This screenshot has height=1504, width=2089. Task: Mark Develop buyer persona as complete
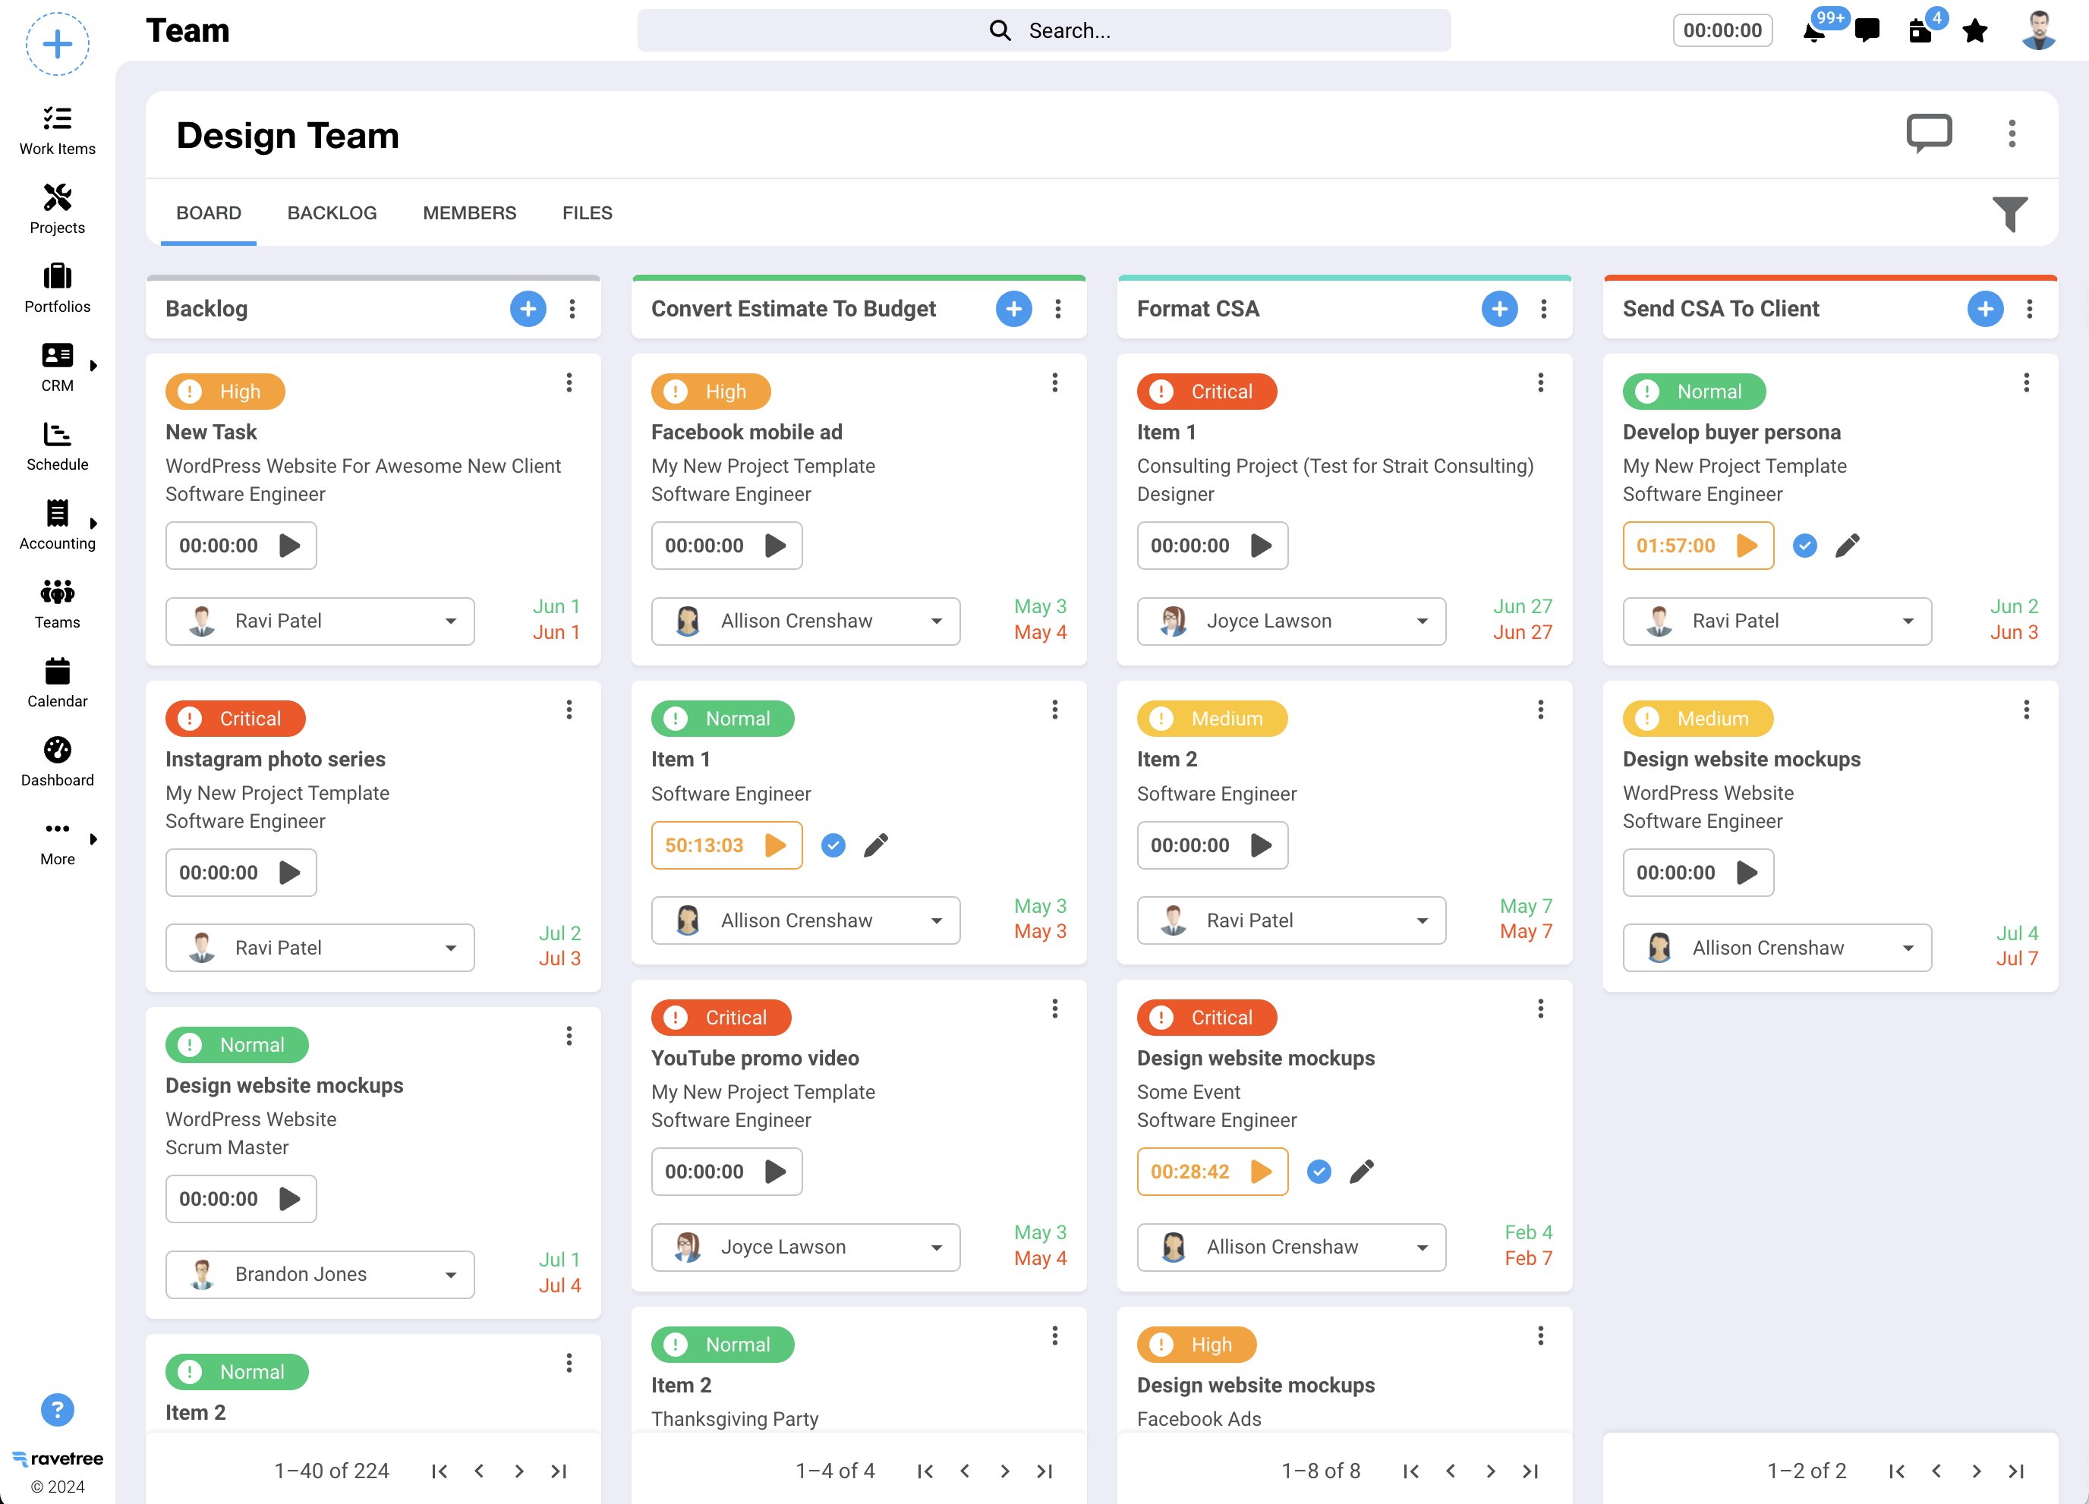pos(1804,546)
